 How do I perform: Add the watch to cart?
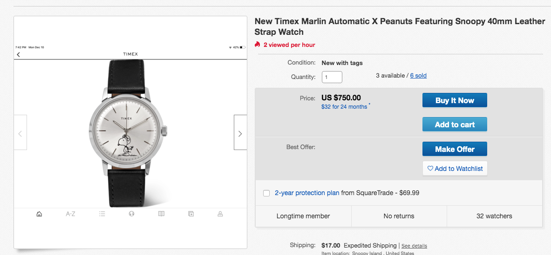click(x=455, y=124)
